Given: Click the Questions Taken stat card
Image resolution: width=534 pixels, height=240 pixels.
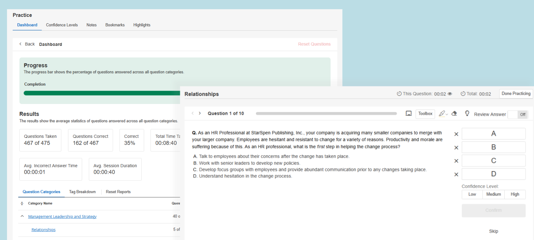Looking at the screenshot, I should [40, 140].
